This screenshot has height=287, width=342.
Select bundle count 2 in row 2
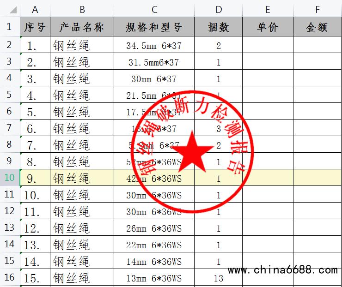coord(218,45)
